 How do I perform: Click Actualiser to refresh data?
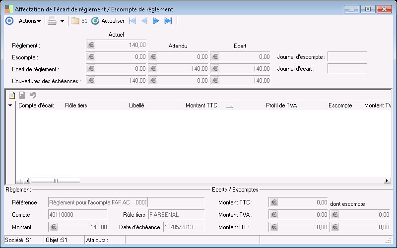[x=108, y=21]
